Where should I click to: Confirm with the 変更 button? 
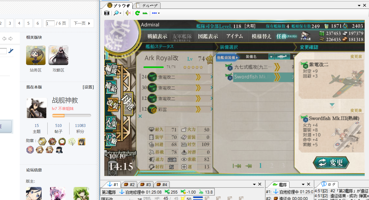pyautogui.click(x=331, y=163)
